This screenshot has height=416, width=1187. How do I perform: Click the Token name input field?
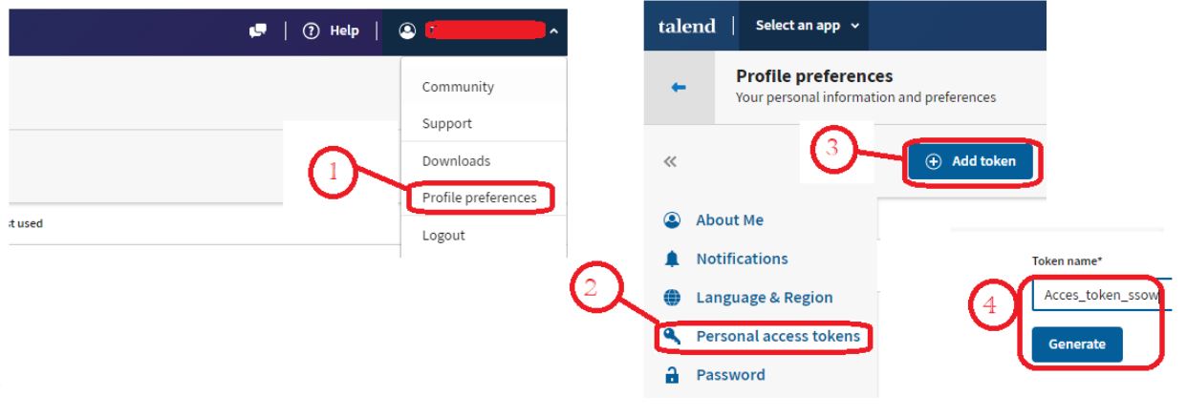click(x=1099, y=296)
